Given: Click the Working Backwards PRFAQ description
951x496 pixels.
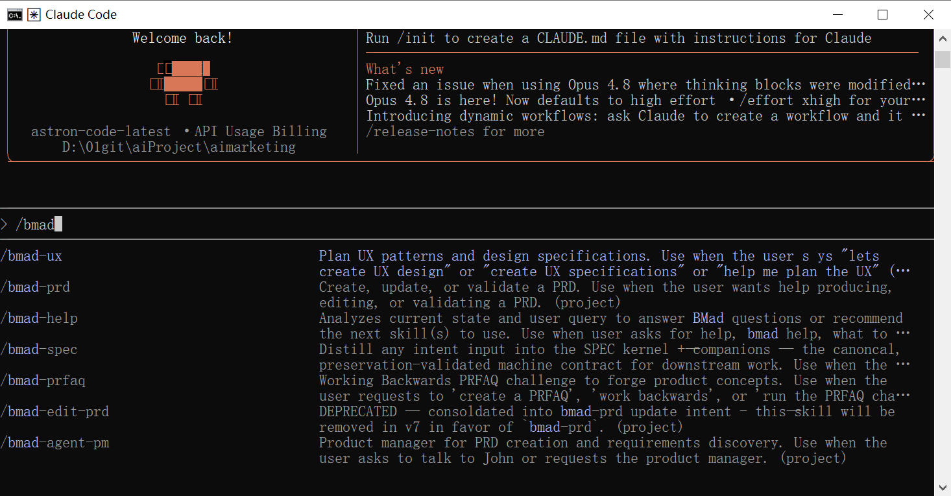Looking at the screenshot, I should (x=614, y=388).
